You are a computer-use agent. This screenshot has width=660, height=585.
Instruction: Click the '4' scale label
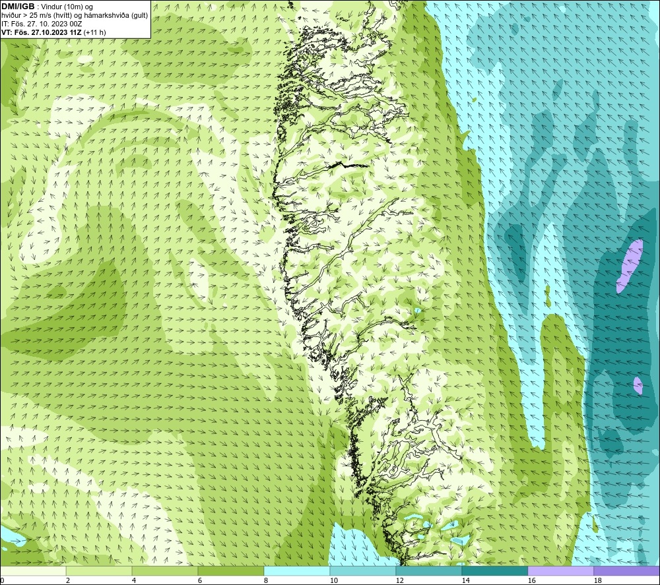134,581
